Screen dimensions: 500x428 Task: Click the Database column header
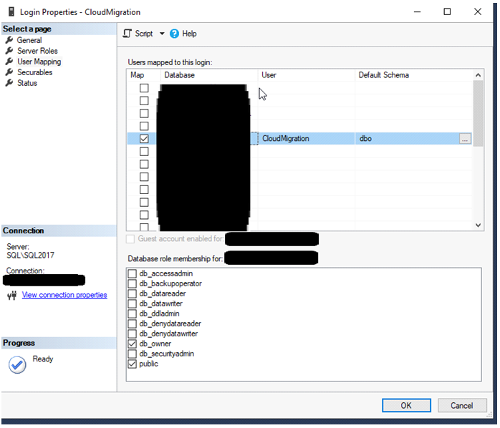(209, 75)
